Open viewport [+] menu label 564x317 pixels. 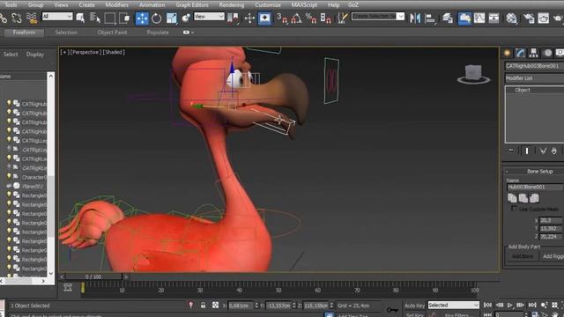pyautogui.click(x=64, y=52)
